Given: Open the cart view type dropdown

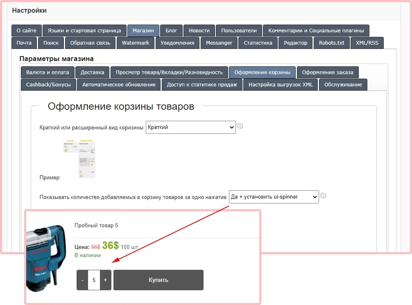Looking at the screenshot, I should point(190,127).
